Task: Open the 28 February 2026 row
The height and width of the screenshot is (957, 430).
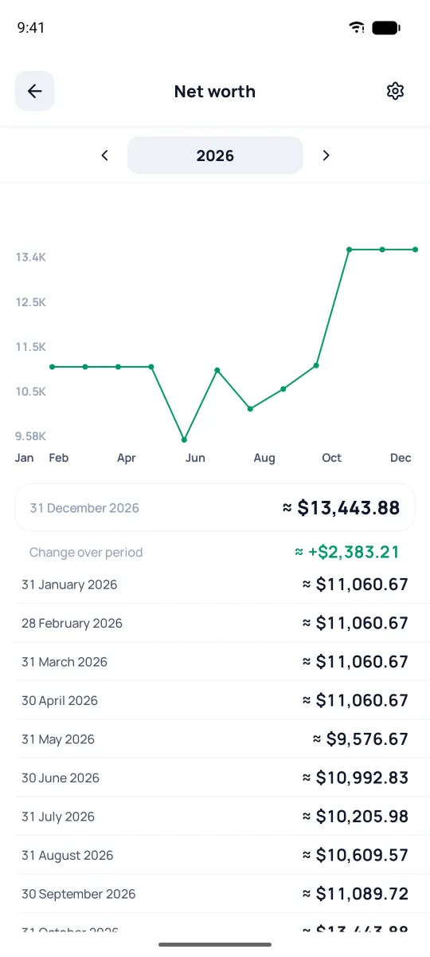Action: coord(215,623)
